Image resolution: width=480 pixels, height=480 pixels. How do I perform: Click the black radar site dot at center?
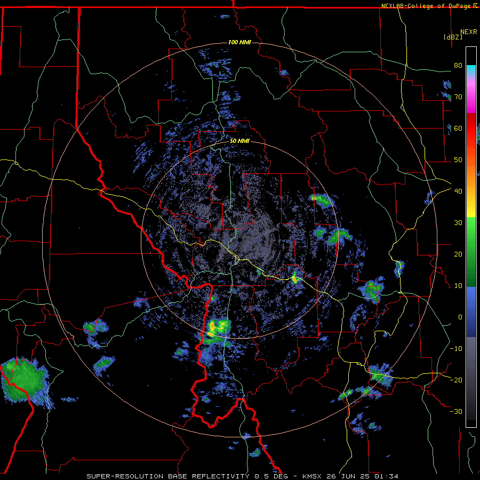click(240, 239)
